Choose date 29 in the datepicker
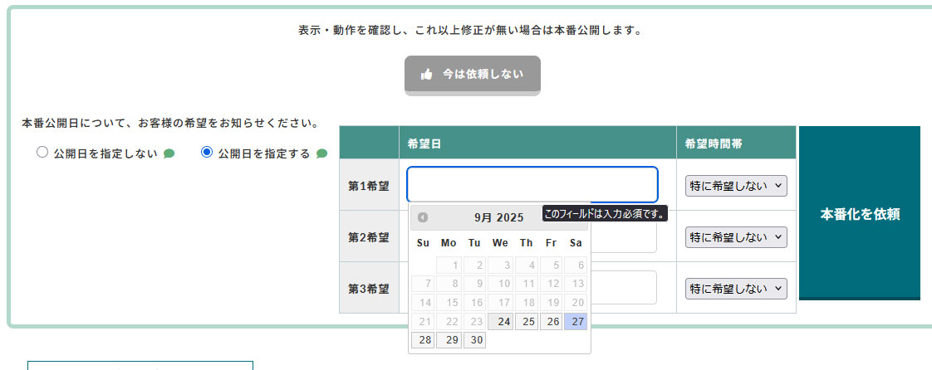This screenshot has width=932, height=370. click(x=449, y=340)
